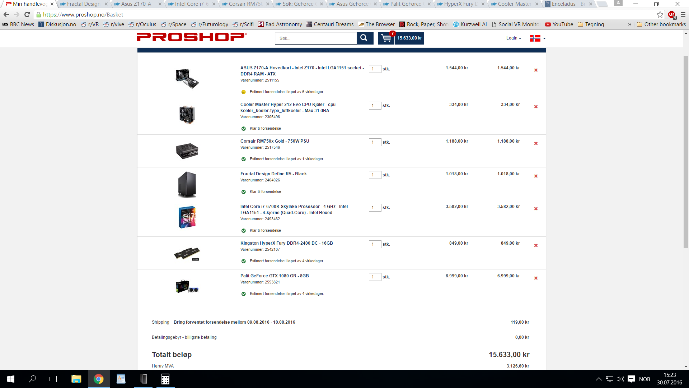Remove Cooler Master Hyper 212 Evo item
Viewport: 689px width, 388px height.
pos(536,107)
